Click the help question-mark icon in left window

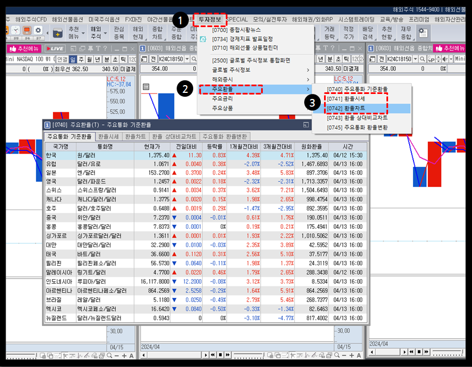coord(105,49)
